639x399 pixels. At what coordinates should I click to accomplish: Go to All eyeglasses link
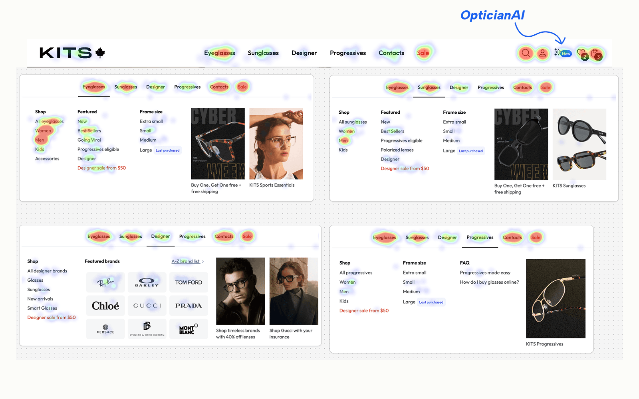click(x=49, y=121)
